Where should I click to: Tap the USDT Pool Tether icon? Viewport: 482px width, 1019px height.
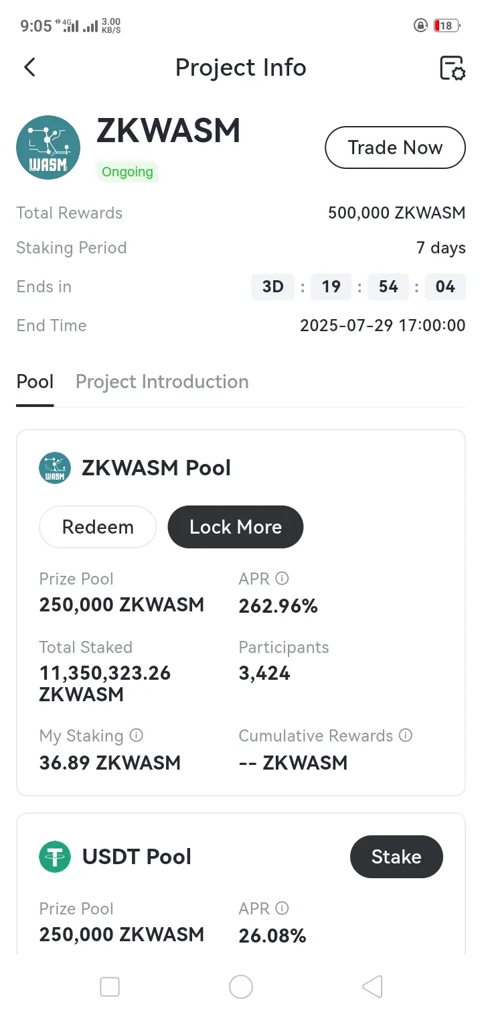click(55, 857)
